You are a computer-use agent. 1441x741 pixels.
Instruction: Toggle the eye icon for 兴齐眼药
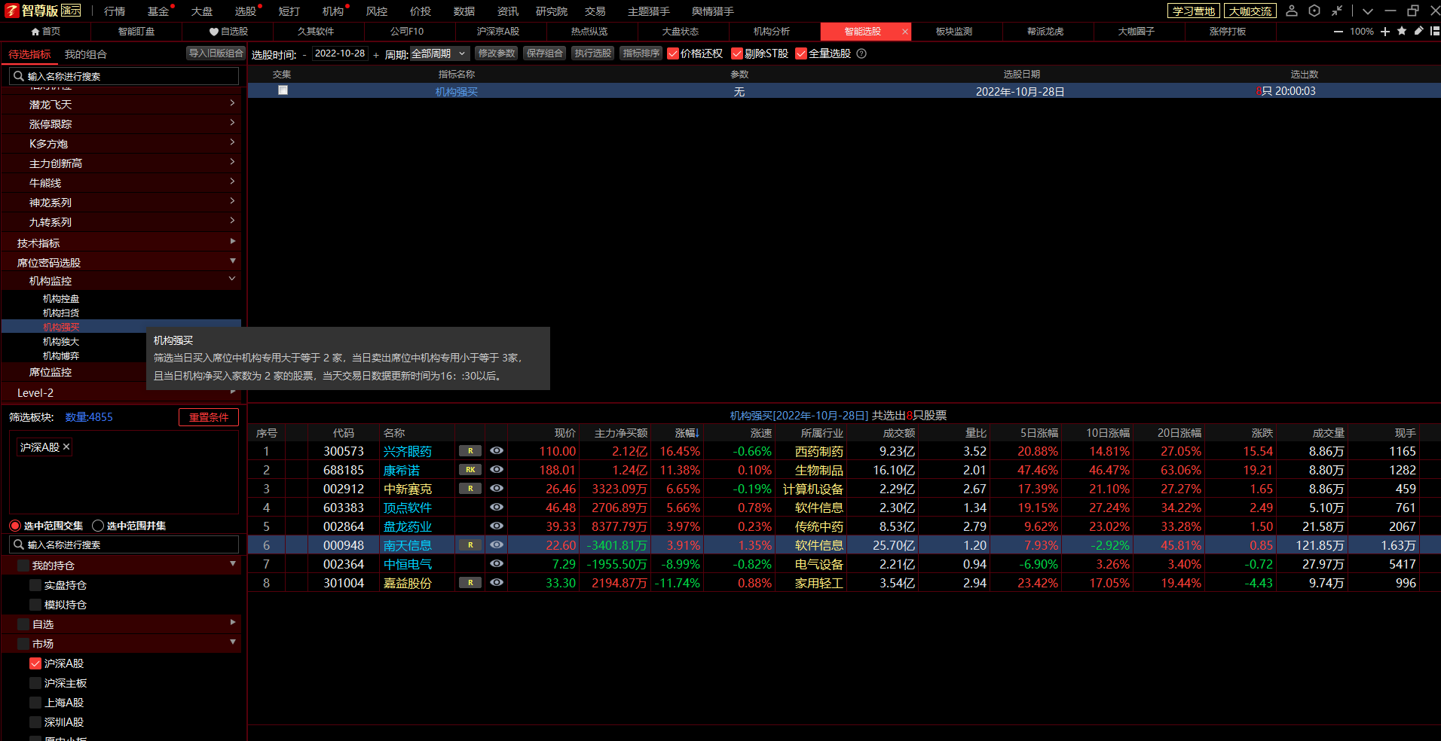pos(497,450)
